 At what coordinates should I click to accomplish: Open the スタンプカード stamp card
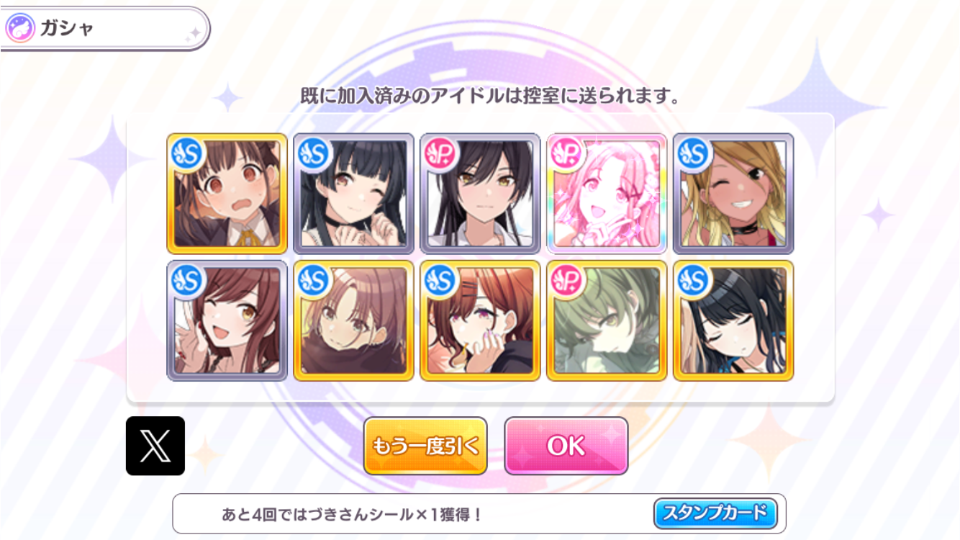coord(715,513)
